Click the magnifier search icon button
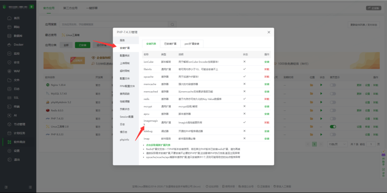 coord(172,25)
